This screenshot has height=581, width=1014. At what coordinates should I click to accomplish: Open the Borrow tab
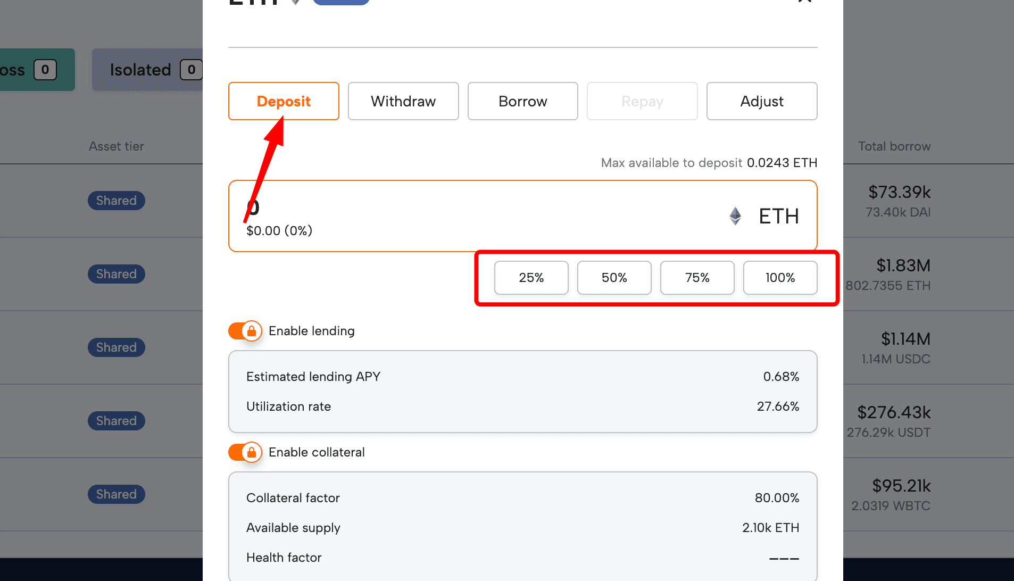(523, 101)
